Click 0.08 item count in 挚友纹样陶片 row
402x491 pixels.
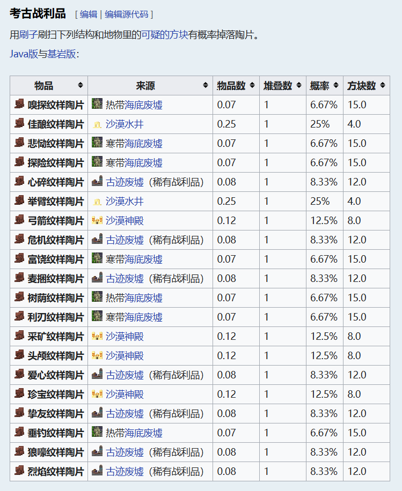click(x=226, y=413)
